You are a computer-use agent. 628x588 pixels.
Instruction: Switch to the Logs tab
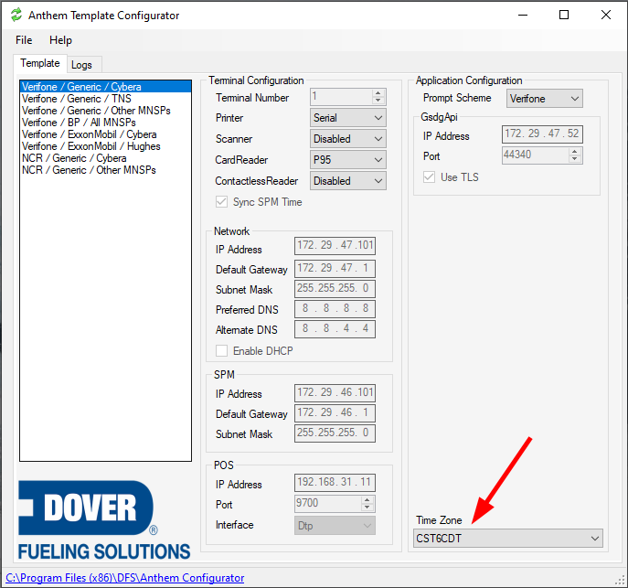pos(81,65)
